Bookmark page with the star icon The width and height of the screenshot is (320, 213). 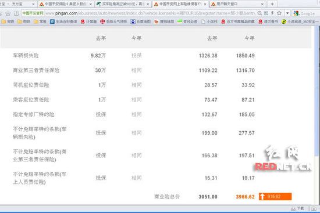279,13
